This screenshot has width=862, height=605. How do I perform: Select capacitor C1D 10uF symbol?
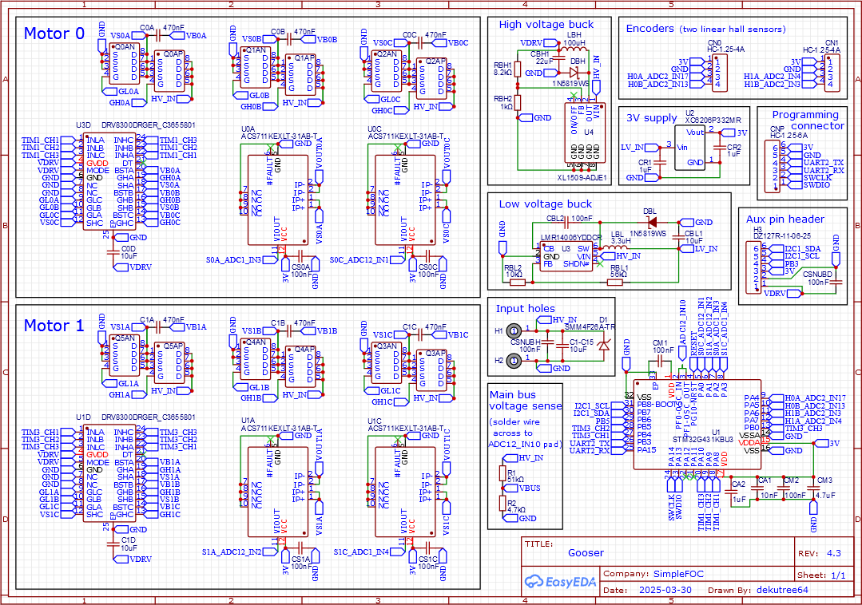[113, 544]
